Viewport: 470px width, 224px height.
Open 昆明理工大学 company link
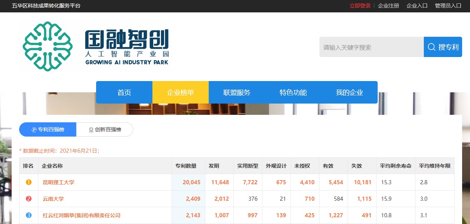coord(59,182)
